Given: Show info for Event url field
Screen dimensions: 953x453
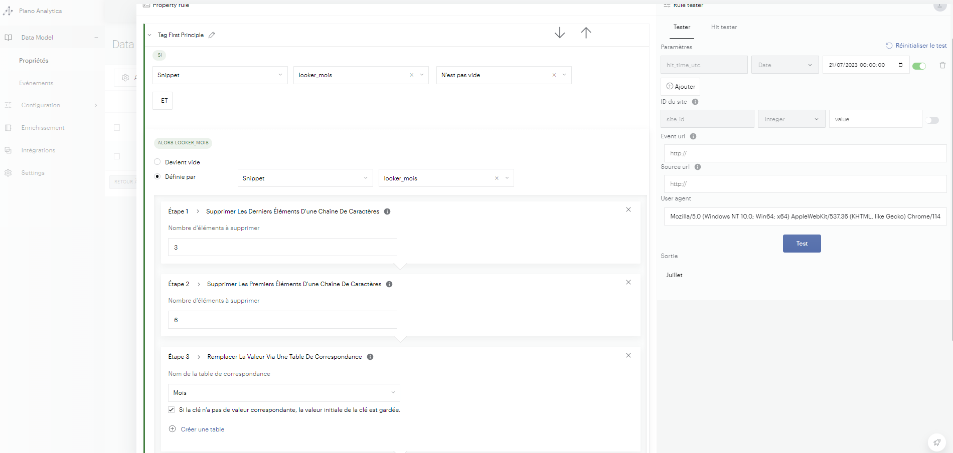Looking at the screenshot, I should pos(693,136).
